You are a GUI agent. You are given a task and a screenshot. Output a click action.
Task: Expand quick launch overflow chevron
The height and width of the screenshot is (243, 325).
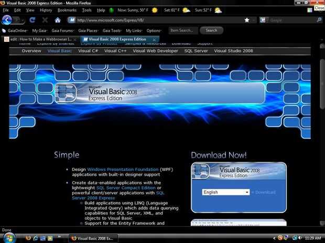59,237
